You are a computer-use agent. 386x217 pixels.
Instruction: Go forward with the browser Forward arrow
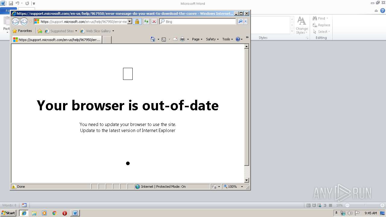point(24,21)
